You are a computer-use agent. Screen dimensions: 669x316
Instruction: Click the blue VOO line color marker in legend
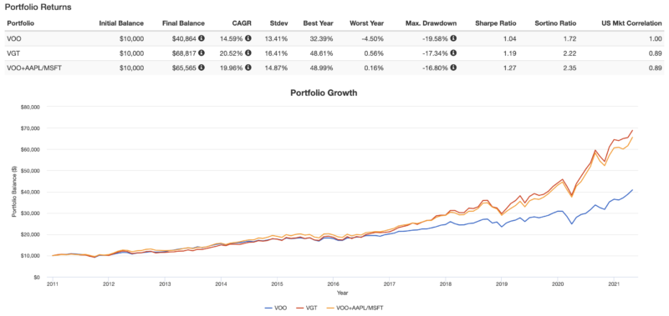(x=269, y=307)
